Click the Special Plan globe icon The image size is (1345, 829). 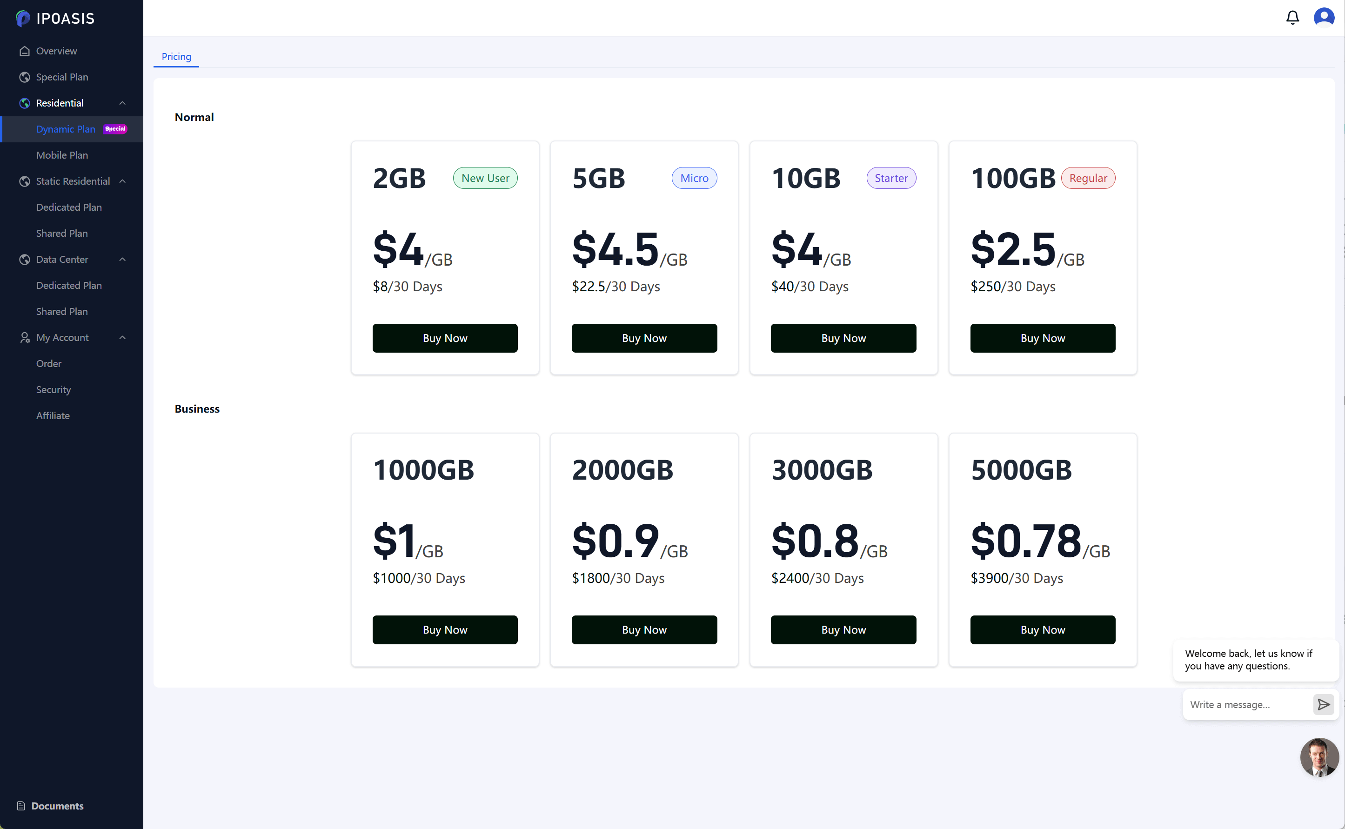25,77
